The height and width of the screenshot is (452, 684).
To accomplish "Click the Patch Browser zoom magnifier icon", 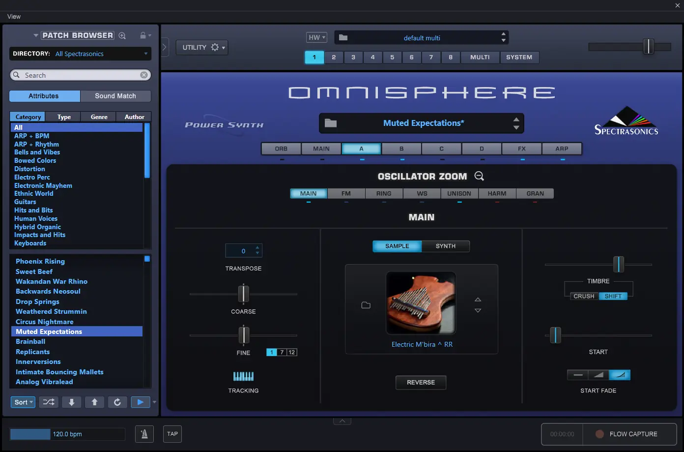I will coord(122,35).
